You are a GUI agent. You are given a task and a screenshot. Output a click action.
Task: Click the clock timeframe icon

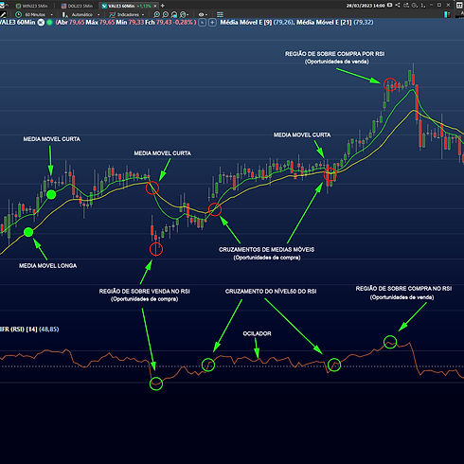coord(18,14)
